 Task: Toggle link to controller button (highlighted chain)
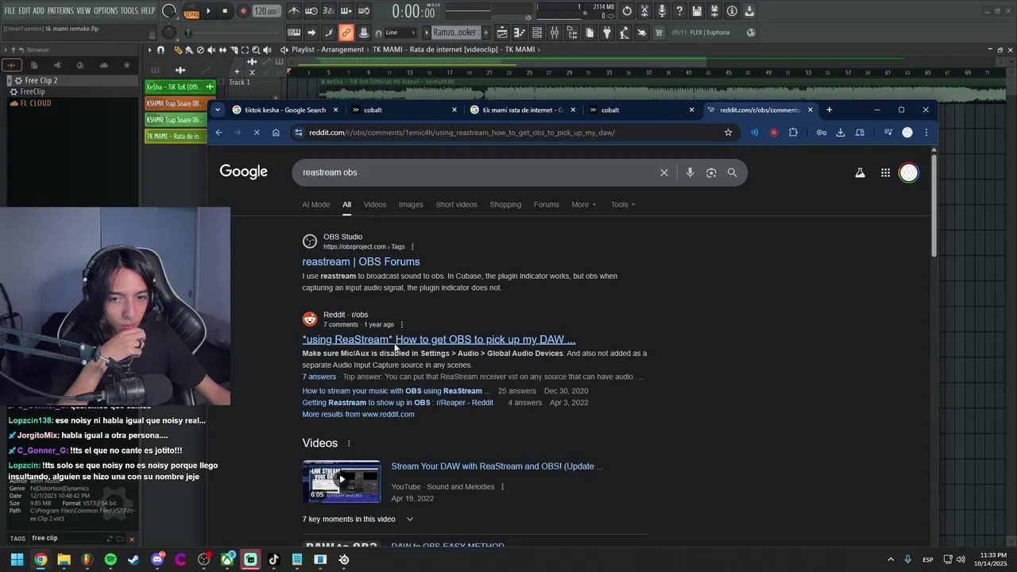pos(346,33)
